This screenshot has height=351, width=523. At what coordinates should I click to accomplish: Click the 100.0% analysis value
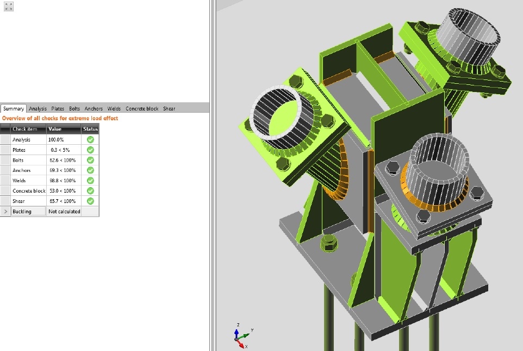tap(56, 140)
